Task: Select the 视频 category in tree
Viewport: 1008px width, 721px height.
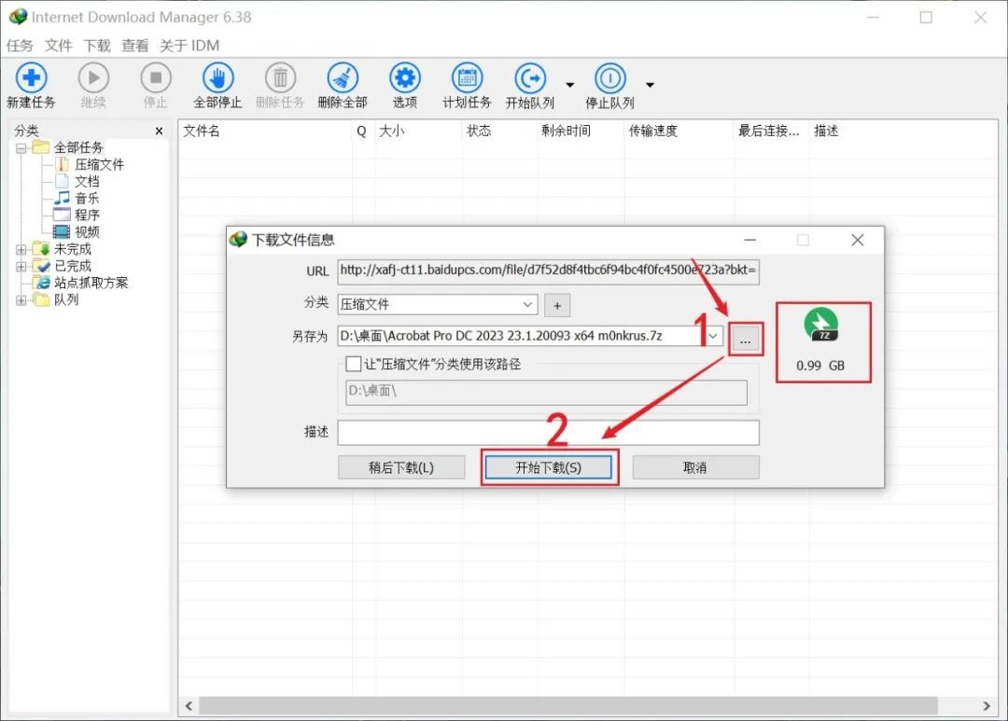Action: [87, 231]
